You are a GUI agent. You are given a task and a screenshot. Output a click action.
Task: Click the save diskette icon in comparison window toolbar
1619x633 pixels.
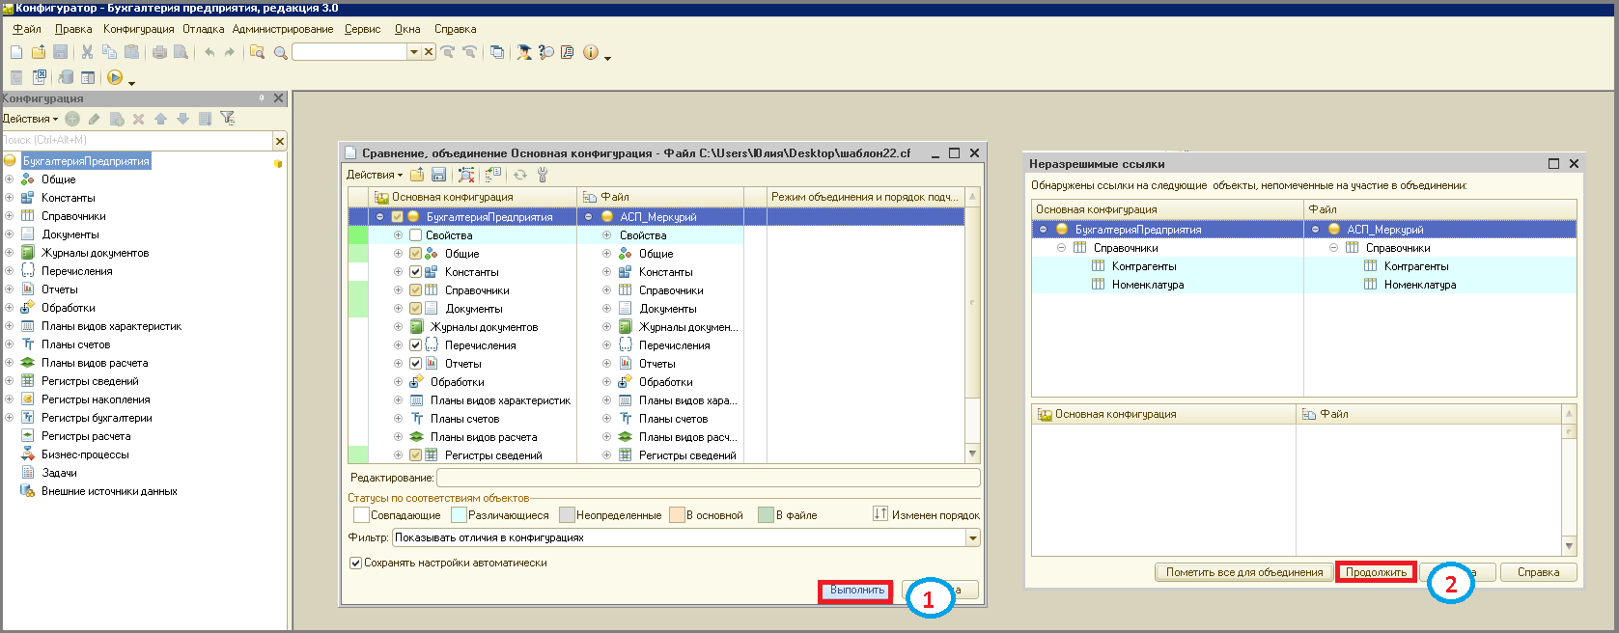click(x=438, y=175)
